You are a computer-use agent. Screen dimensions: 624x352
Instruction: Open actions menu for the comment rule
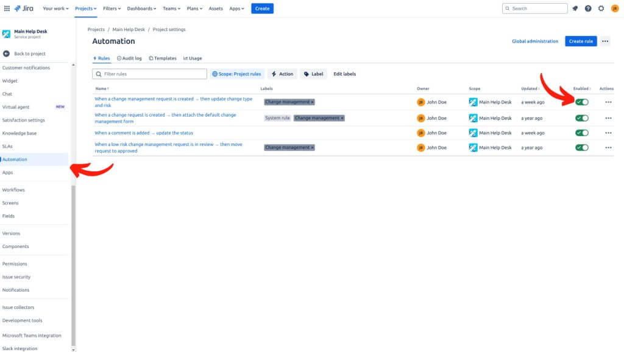[x=607, y=133]
